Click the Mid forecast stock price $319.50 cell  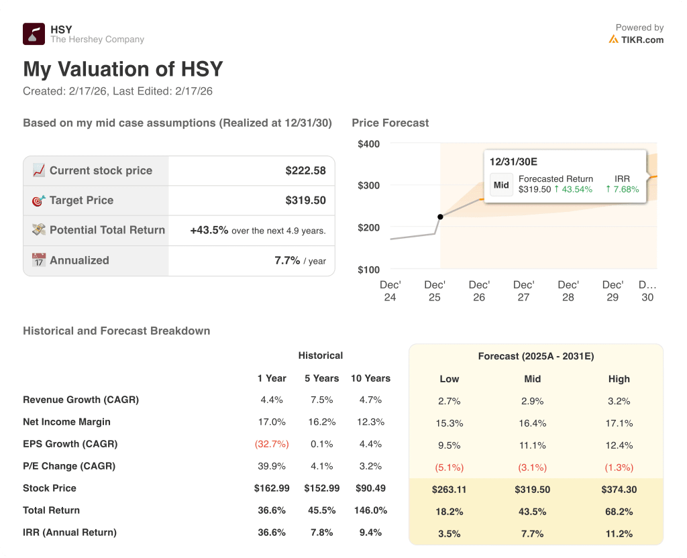(532, 490)
